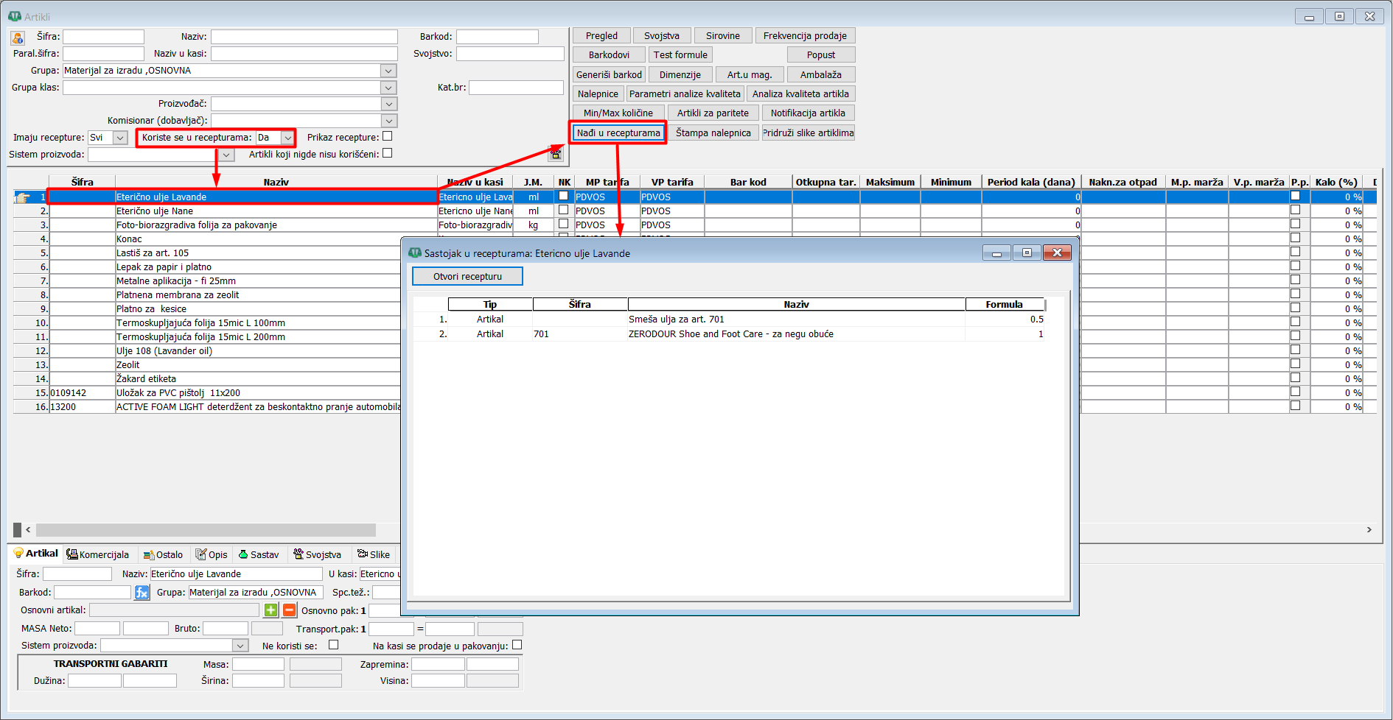Open the Slike tab with camera icon
Screen dimensions: 1393x720
(374, 554)
